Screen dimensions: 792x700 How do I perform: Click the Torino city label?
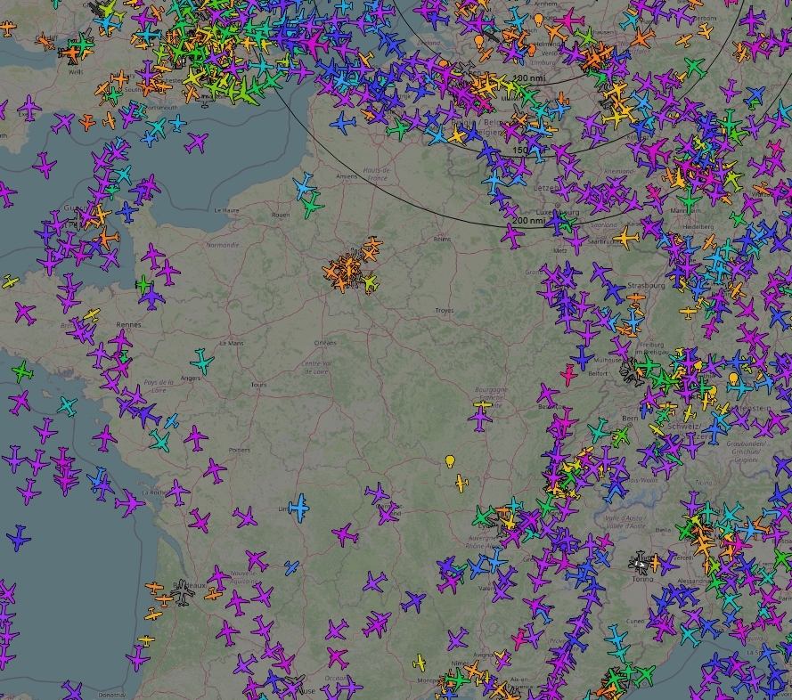643,579
